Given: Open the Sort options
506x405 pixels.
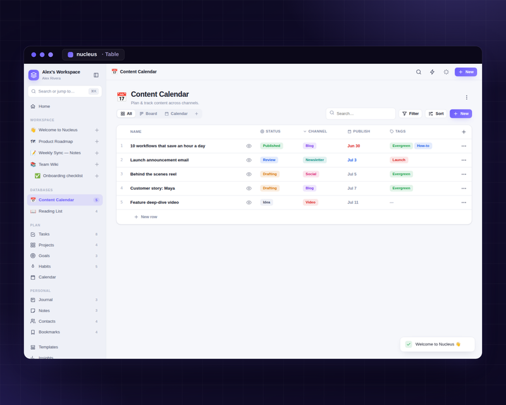Looking at the screenshot, I should click(x=436, y=114).
